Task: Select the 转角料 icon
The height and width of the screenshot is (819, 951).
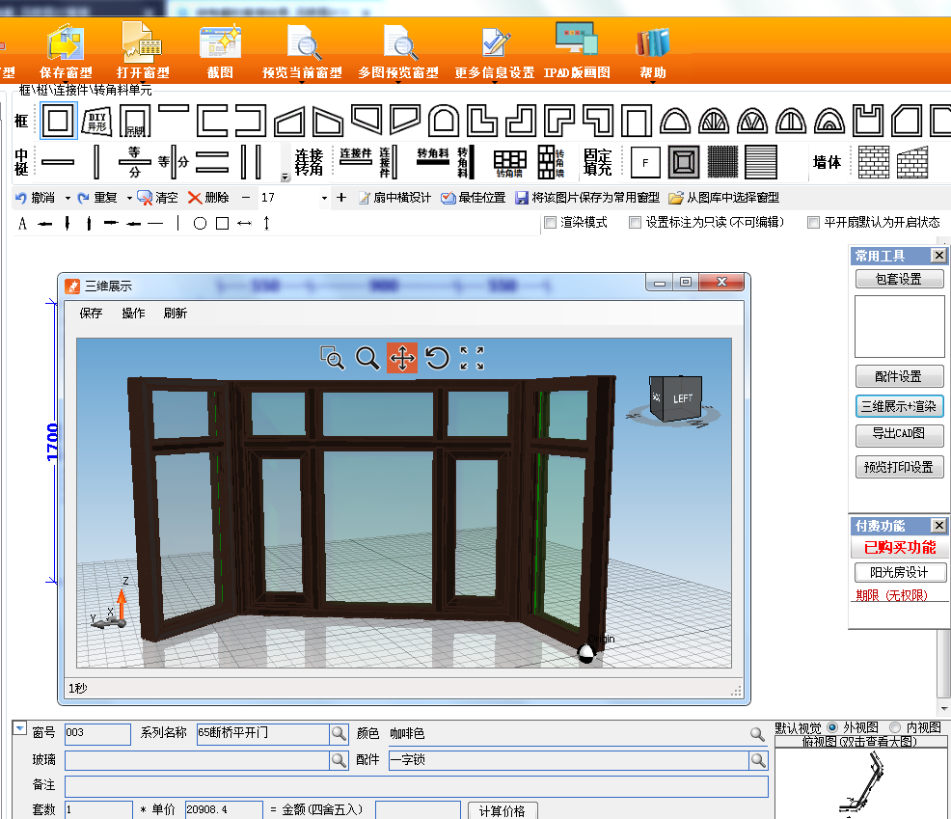Action: click(433, 158)
